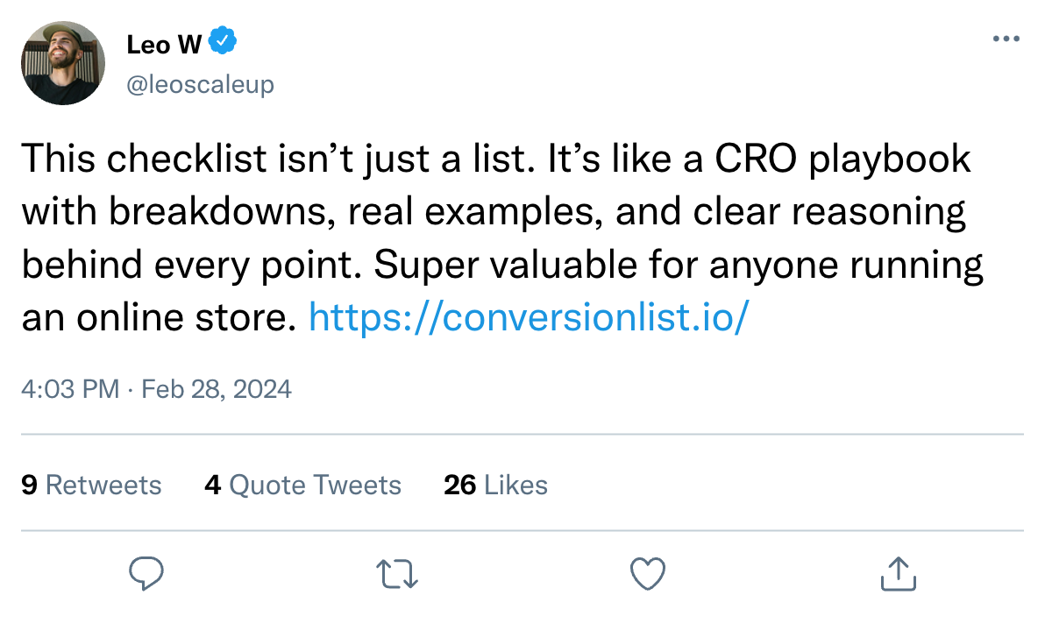Open Leo W's profile picture

(63, 63)
